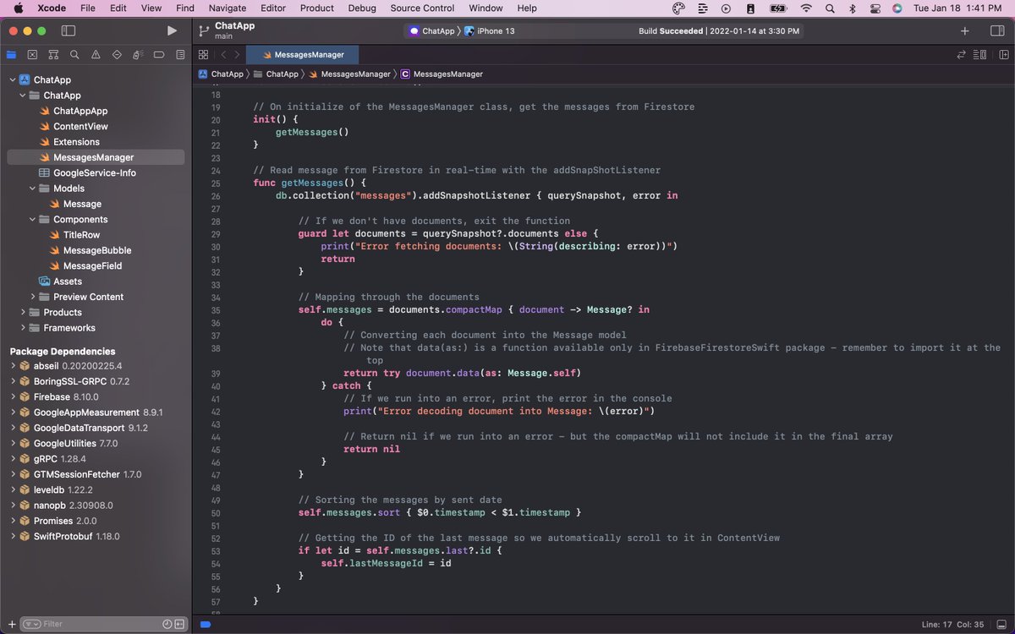The height and width of the screenshot is (634, 1015).
Task: Click the Wi-Fi status icon
Action: (x=806, y=8)
